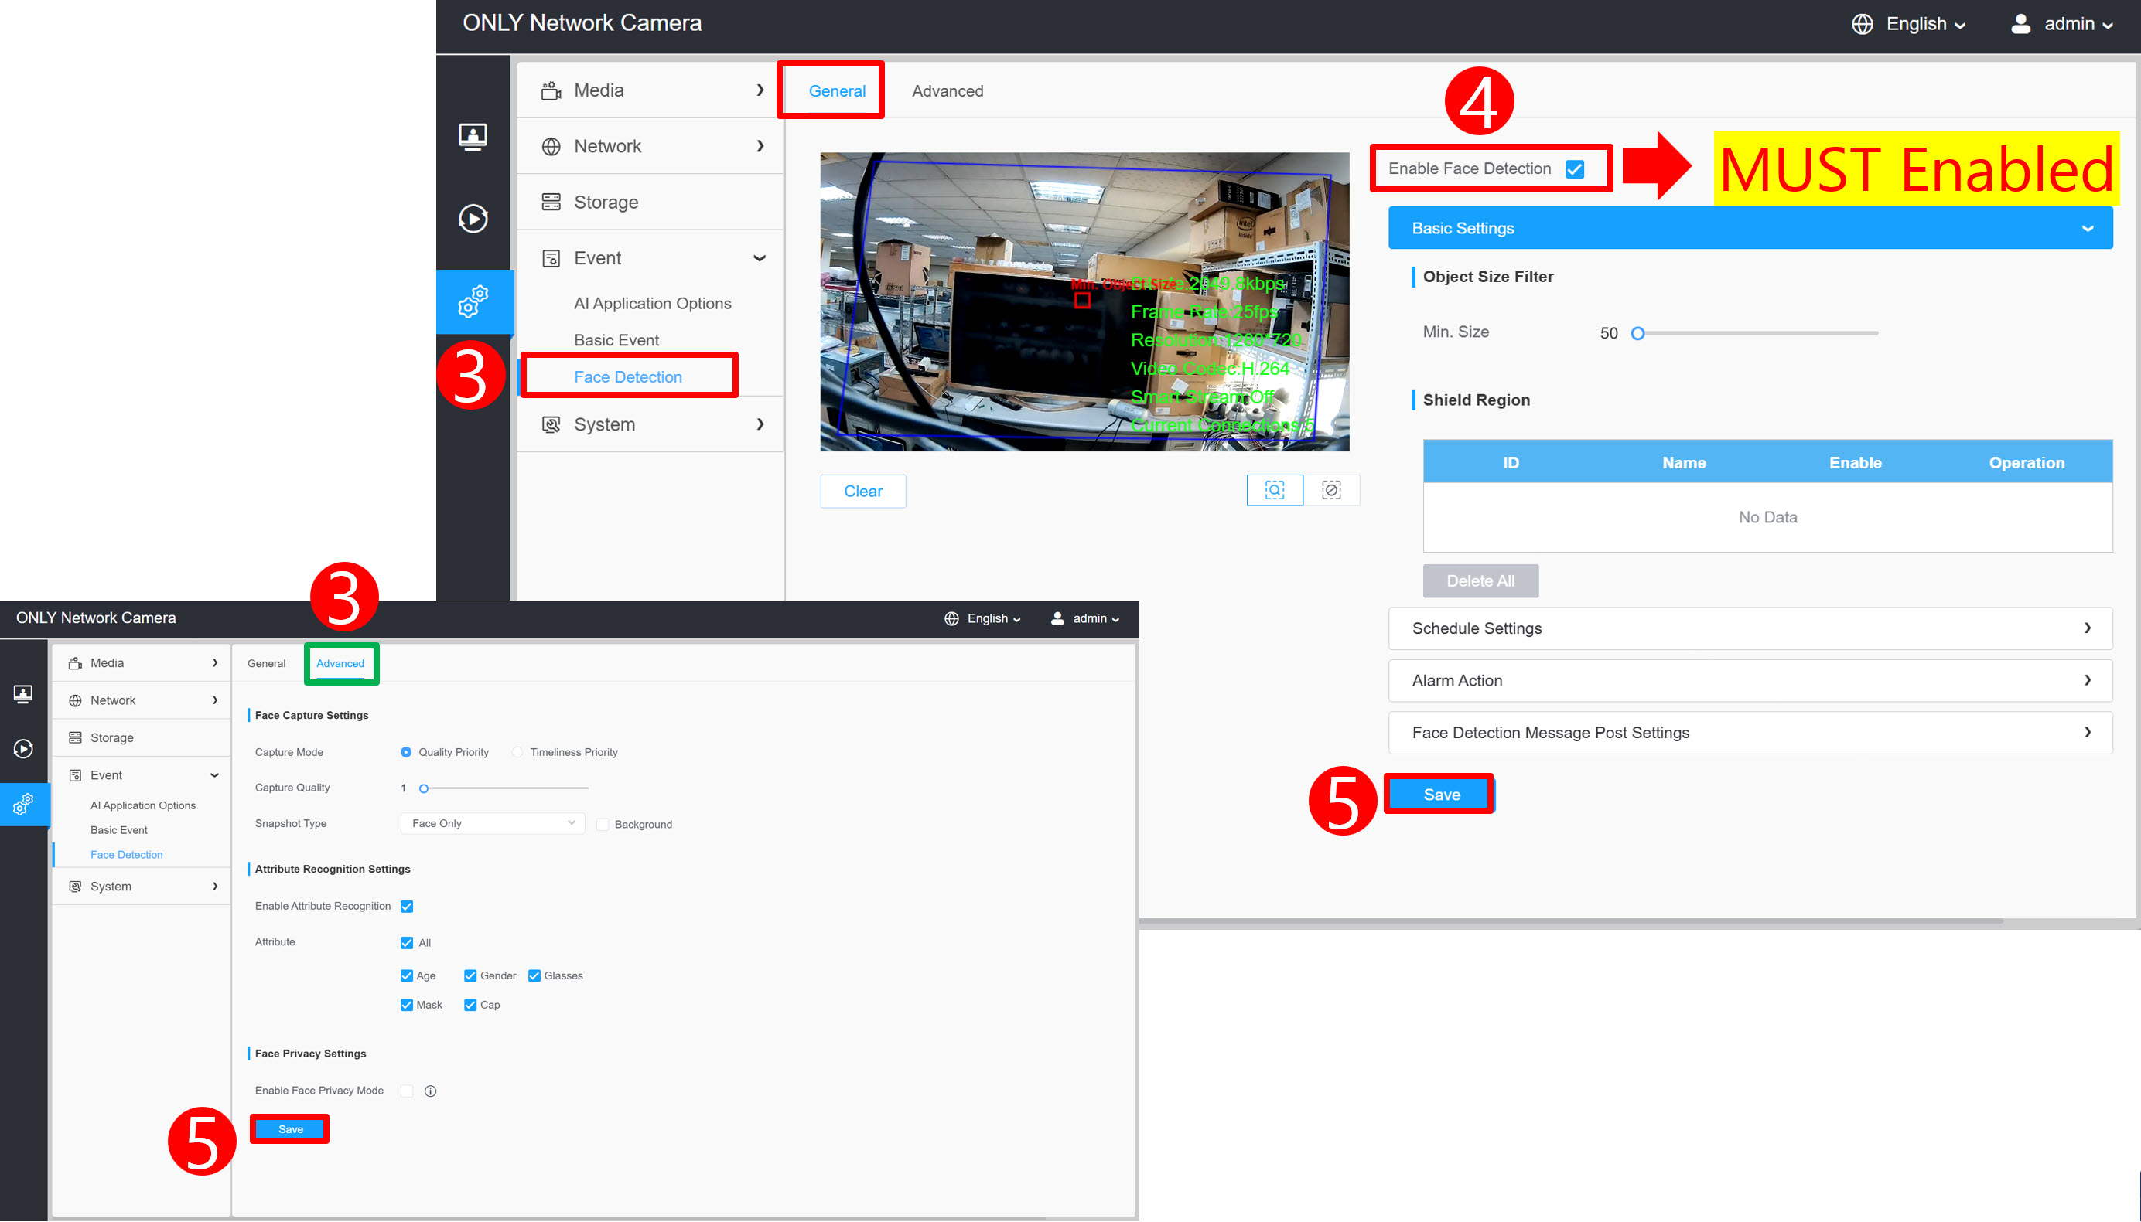Click playback icon in upper window sidebar
Viewport: 2141px width, 1222px height.
(473, 218)
